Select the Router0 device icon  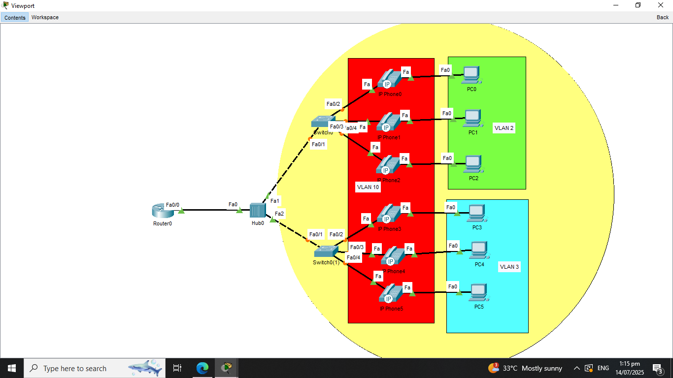162,212
